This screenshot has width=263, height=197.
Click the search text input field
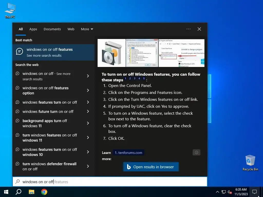(x=110, y=182)
